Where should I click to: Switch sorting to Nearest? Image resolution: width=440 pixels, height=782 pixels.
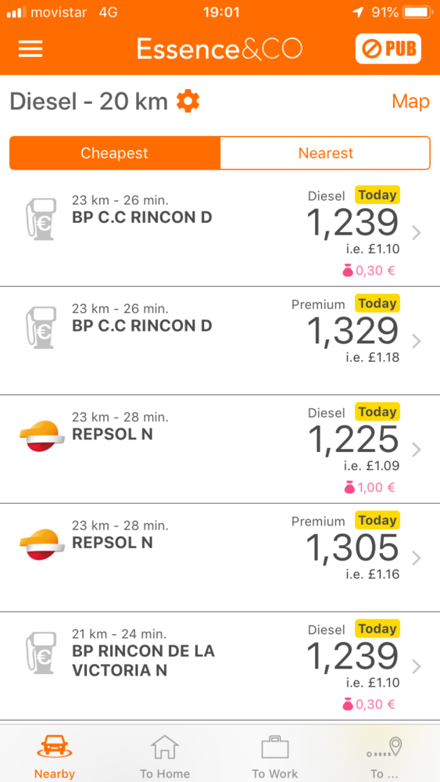click(x=325, y=153)
